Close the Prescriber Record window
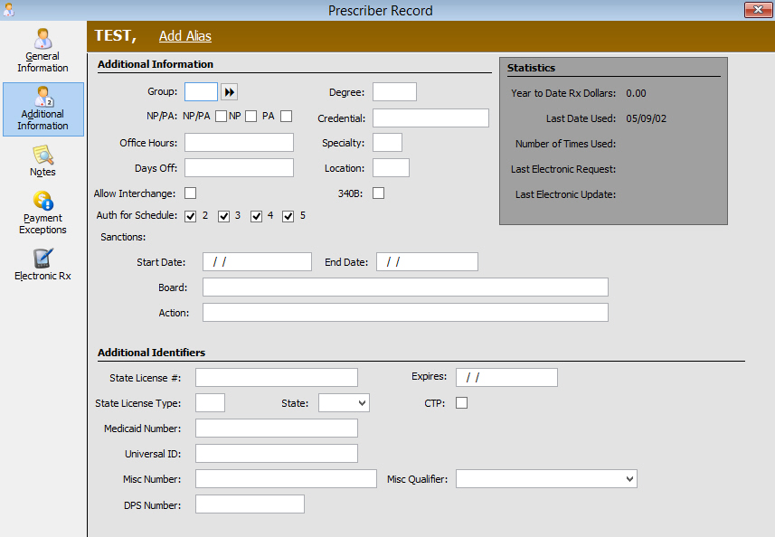The width and height of the screenshot is (775, 537). click(x=757, y=10)
